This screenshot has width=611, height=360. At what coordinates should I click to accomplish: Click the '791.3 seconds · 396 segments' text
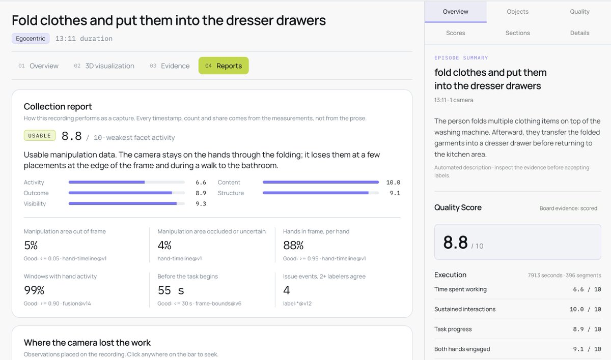564,276
